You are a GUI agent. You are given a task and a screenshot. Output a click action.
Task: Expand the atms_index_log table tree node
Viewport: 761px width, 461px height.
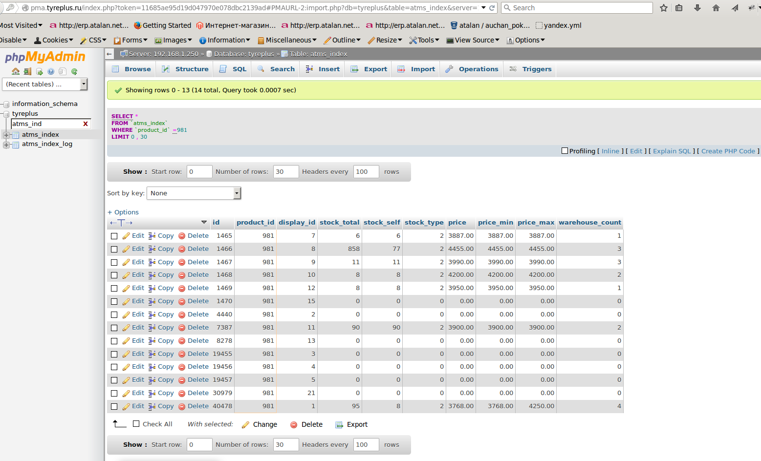pyautogui.click(x=6, y=145)
